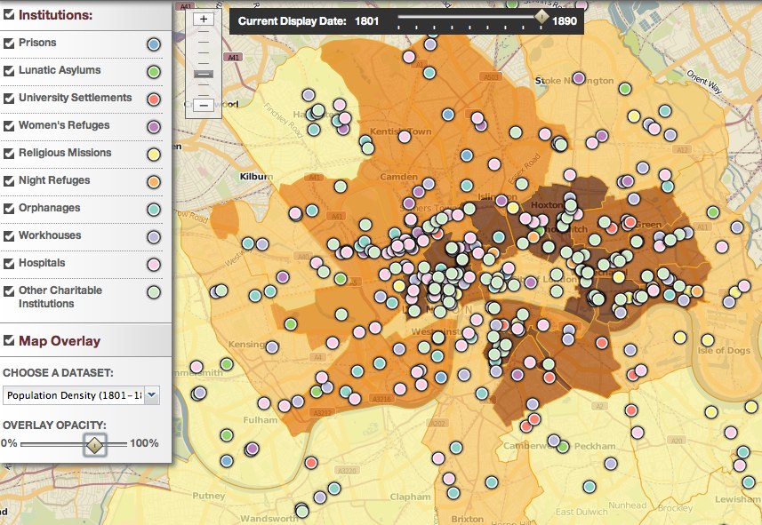Viewport: 762px width, 525px height.
Task: Open the Population Density dataset dropdown
Action: tap(81, 395)
